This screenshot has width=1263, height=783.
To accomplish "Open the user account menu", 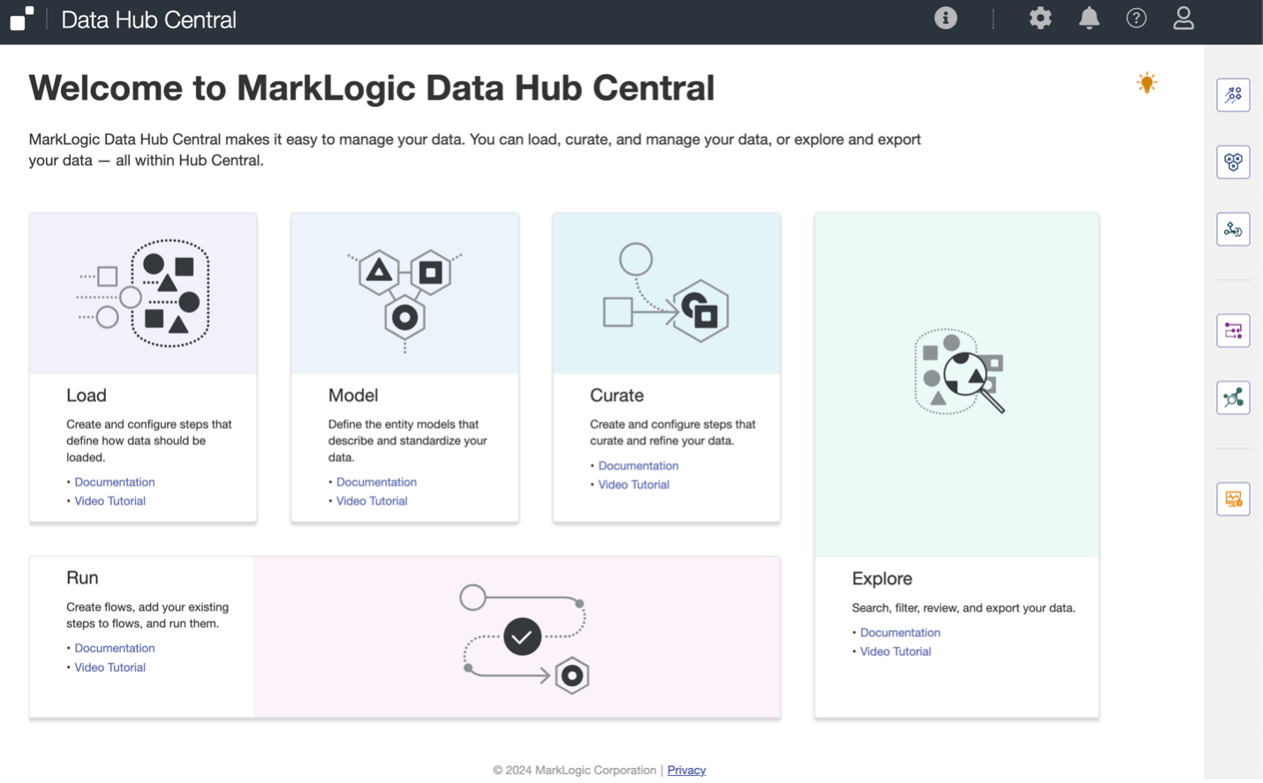I will [1184, 19].
